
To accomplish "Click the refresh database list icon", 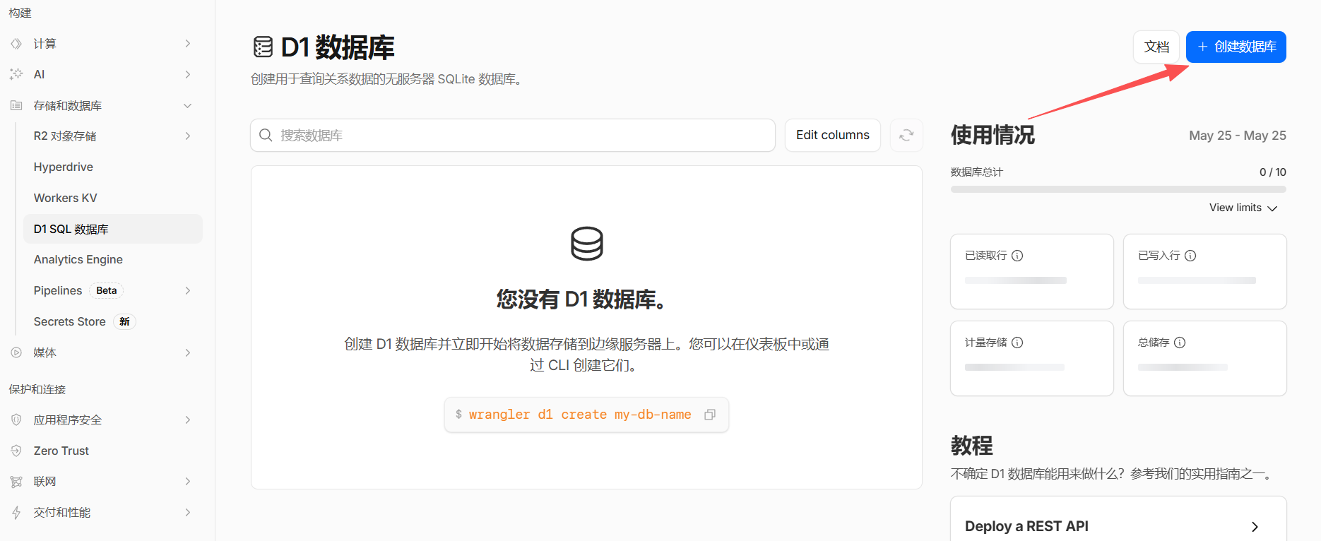I will tap(906, 135).
